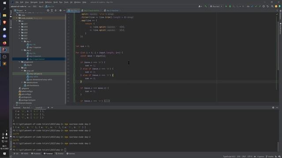Viewport: 282px width, 158px height.
Task: Open Discord from taskbar
Action: click(4, 36)
